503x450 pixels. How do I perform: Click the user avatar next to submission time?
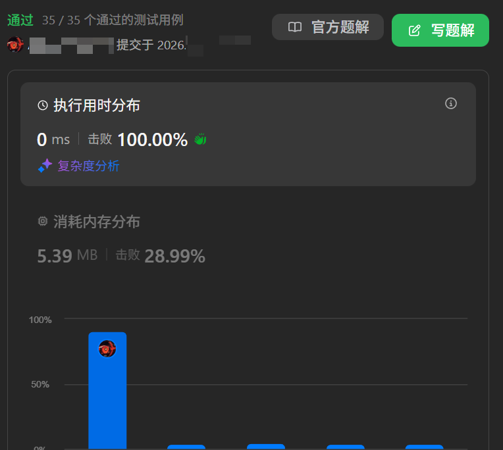click(x=15, y=45)
